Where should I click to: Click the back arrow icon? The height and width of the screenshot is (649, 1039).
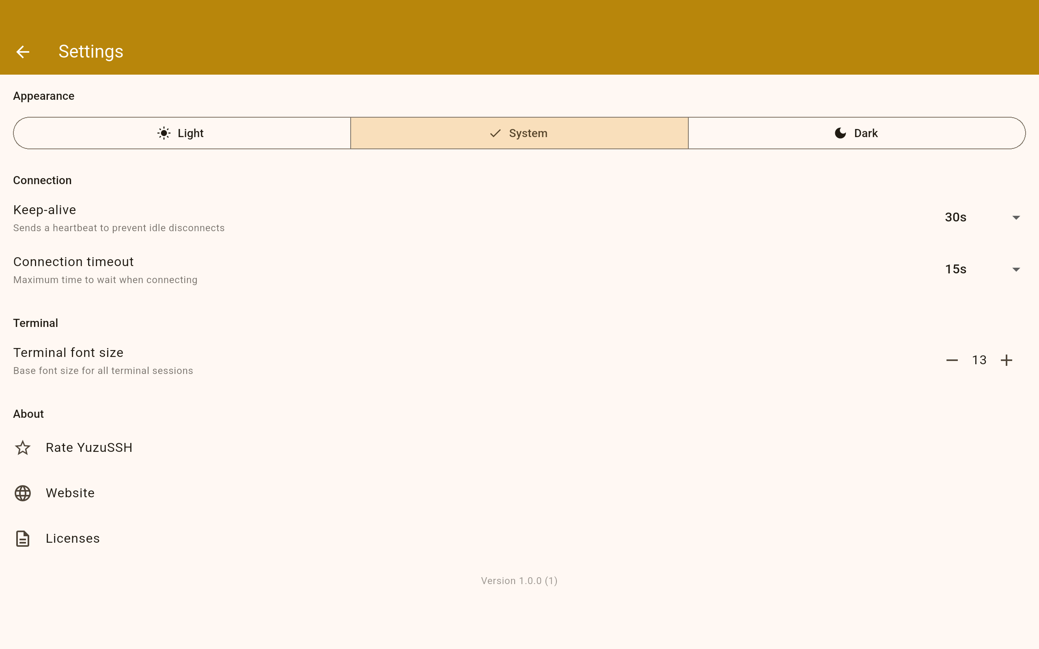point(23,52)
